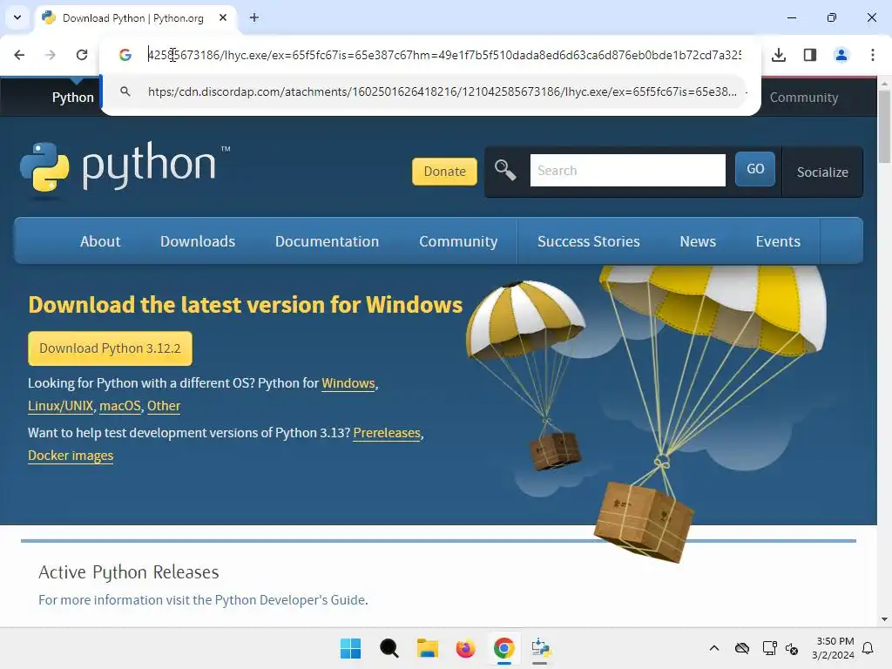
Task: Open Windows Start menu
Action: pos(350,648)
